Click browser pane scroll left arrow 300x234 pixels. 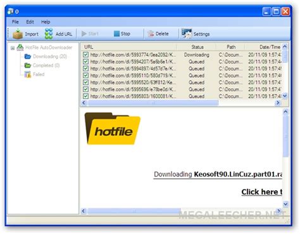click(x=84, y=211)
